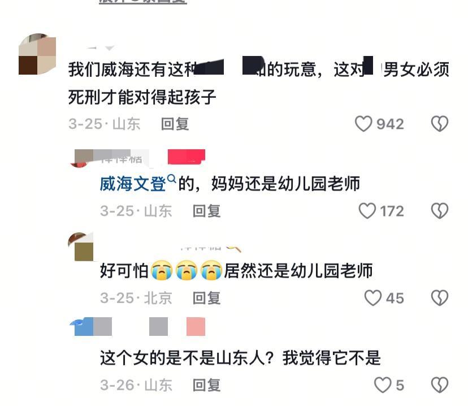
Task: Dislike the comment with 942 likes
Action: (440, 124)
